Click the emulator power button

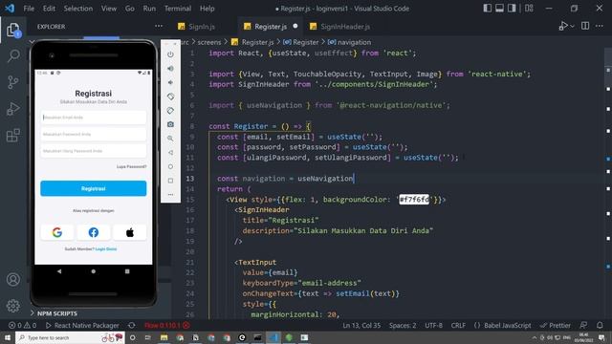point(170,54)
